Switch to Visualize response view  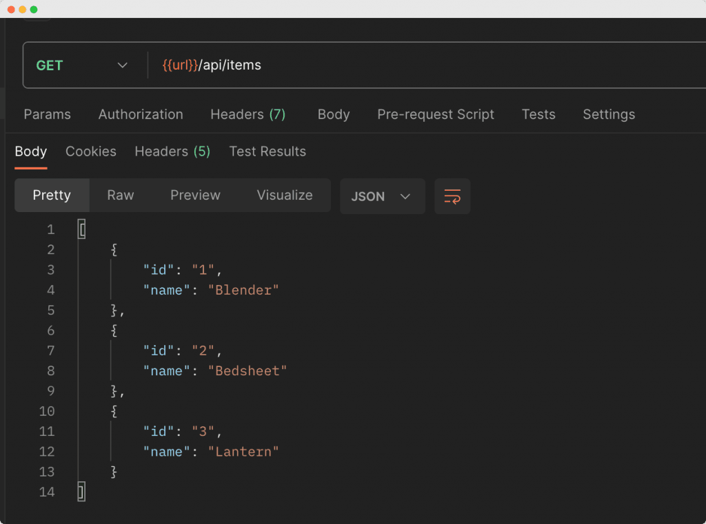pos(285,195)
